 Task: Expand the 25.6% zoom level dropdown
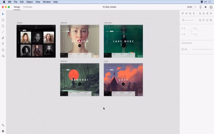(x=195, y=7)
